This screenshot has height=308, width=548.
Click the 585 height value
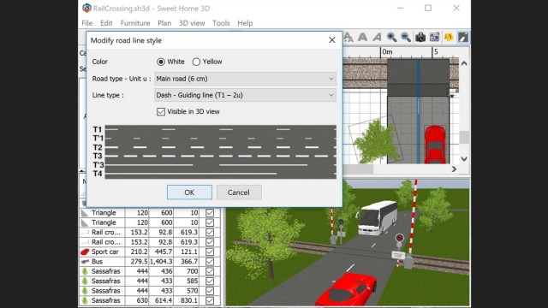(x=192, y=281)
